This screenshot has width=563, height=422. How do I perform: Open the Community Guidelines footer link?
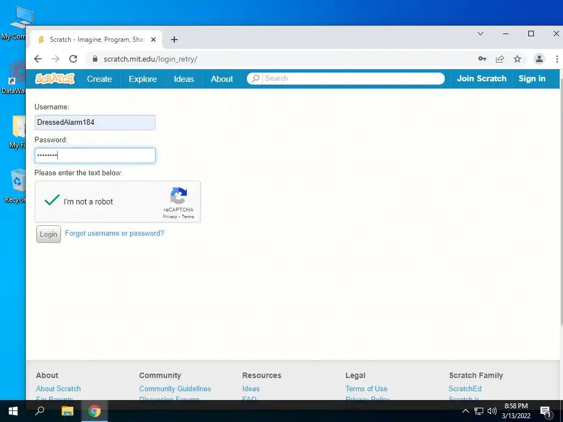click(175, 388)
